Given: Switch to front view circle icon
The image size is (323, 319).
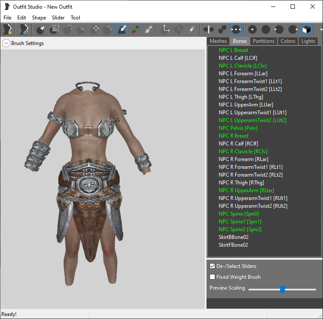Looking at the screenshot, I should 252,29.
